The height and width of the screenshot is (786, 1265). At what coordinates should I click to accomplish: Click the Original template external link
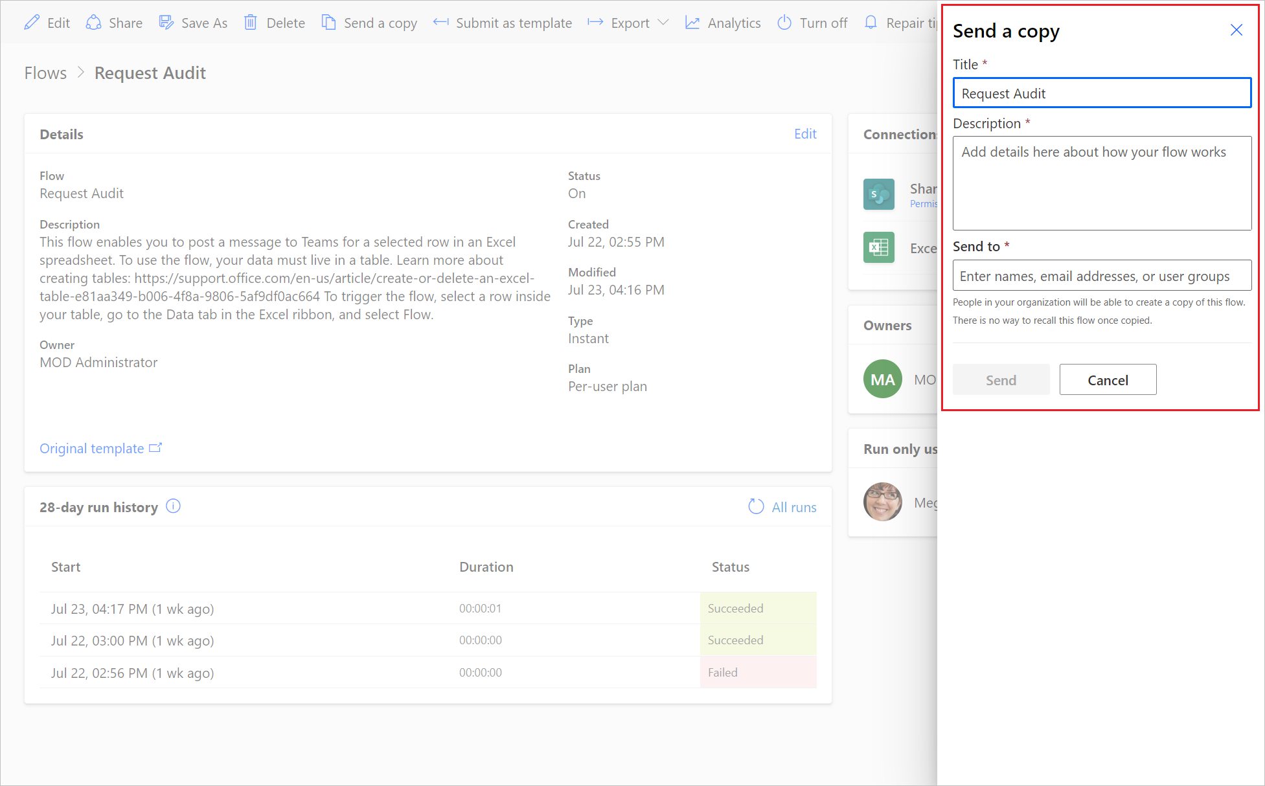(102, 448)
